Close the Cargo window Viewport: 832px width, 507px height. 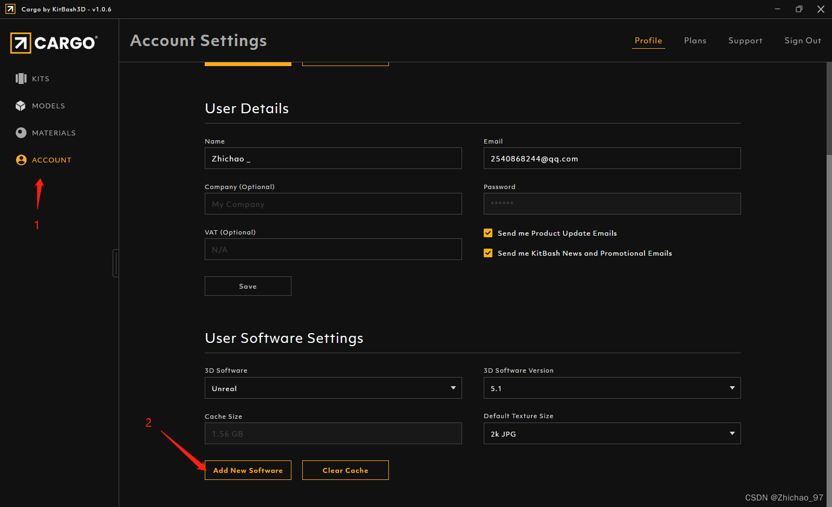pyautogui.click(x=821, y=9)
